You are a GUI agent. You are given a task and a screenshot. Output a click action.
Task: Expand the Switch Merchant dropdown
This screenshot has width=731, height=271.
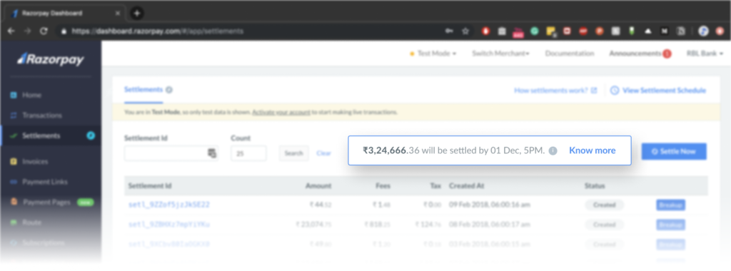click(500, 53)
